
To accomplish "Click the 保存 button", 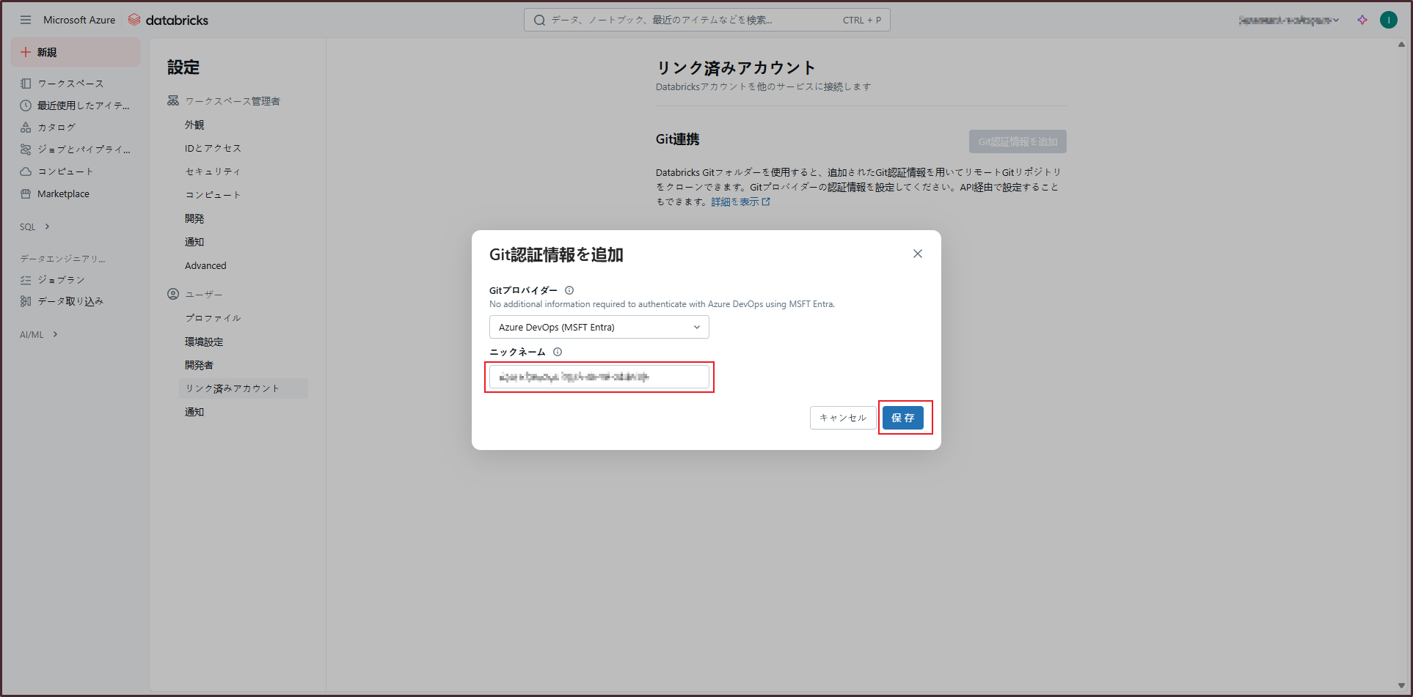I will (x=903, y=418).
